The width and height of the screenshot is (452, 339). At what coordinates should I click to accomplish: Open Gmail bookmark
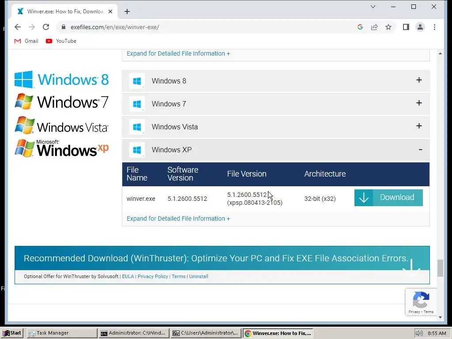coord(26,41)
